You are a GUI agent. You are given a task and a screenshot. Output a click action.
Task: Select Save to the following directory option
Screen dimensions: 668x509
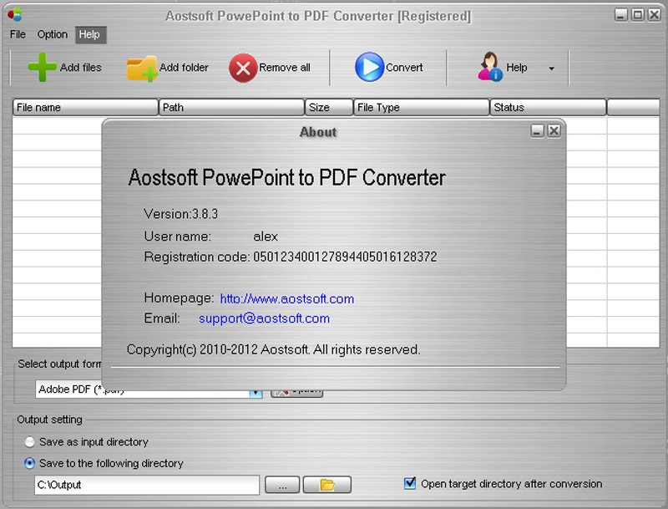click(31, 463)
